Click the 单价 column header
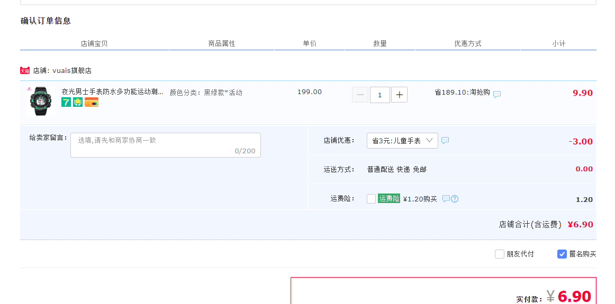The image size is (615, 304). tap(310, 43)
